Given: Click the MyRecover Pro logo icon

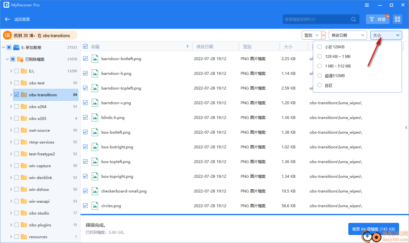Looking at the screenshot, I should point(6,5).
